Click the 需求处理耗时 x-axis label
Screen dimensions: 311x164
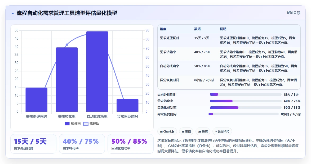[x=37, y=116]
